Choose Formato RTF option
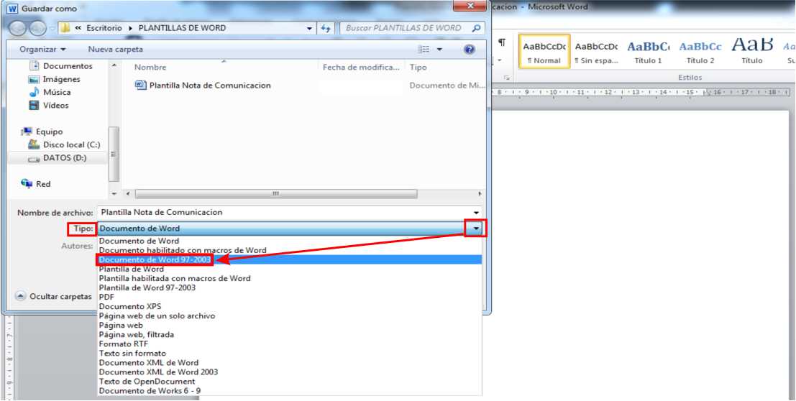The image size is (796, 401). (289, 344)
